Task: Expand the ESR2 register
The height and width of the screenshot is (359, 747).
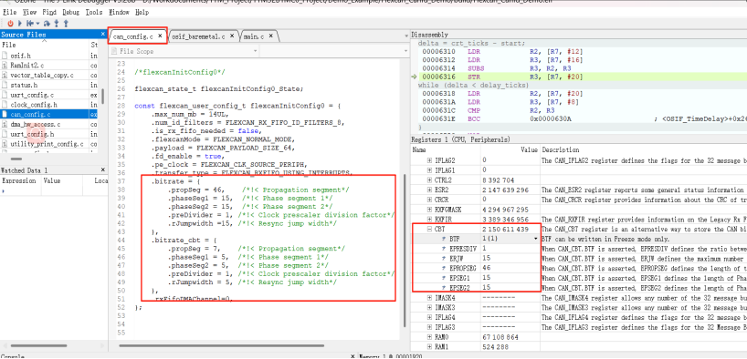Action: point(430,190)
